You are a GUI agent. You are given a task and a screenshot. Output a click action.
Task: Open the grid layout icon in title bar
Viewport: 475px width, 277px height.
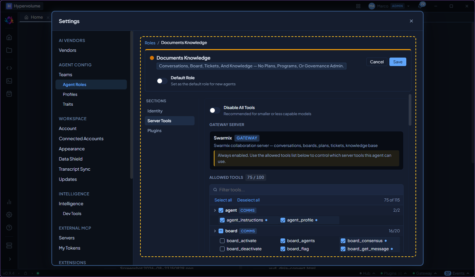[358, 6]
